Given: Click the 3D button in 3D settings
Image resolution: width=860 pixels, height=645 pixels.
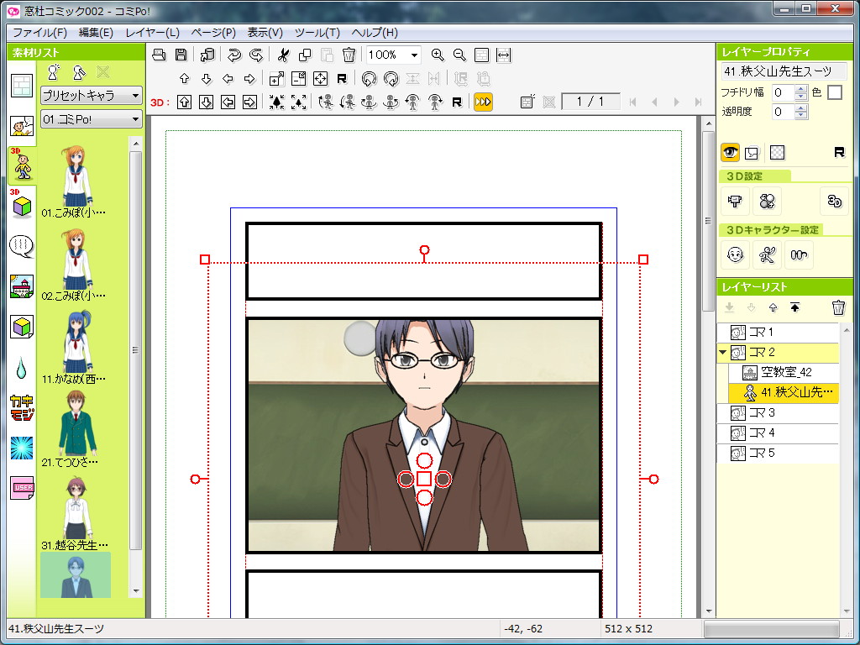Looking at the screenshot, I should 834,201.
